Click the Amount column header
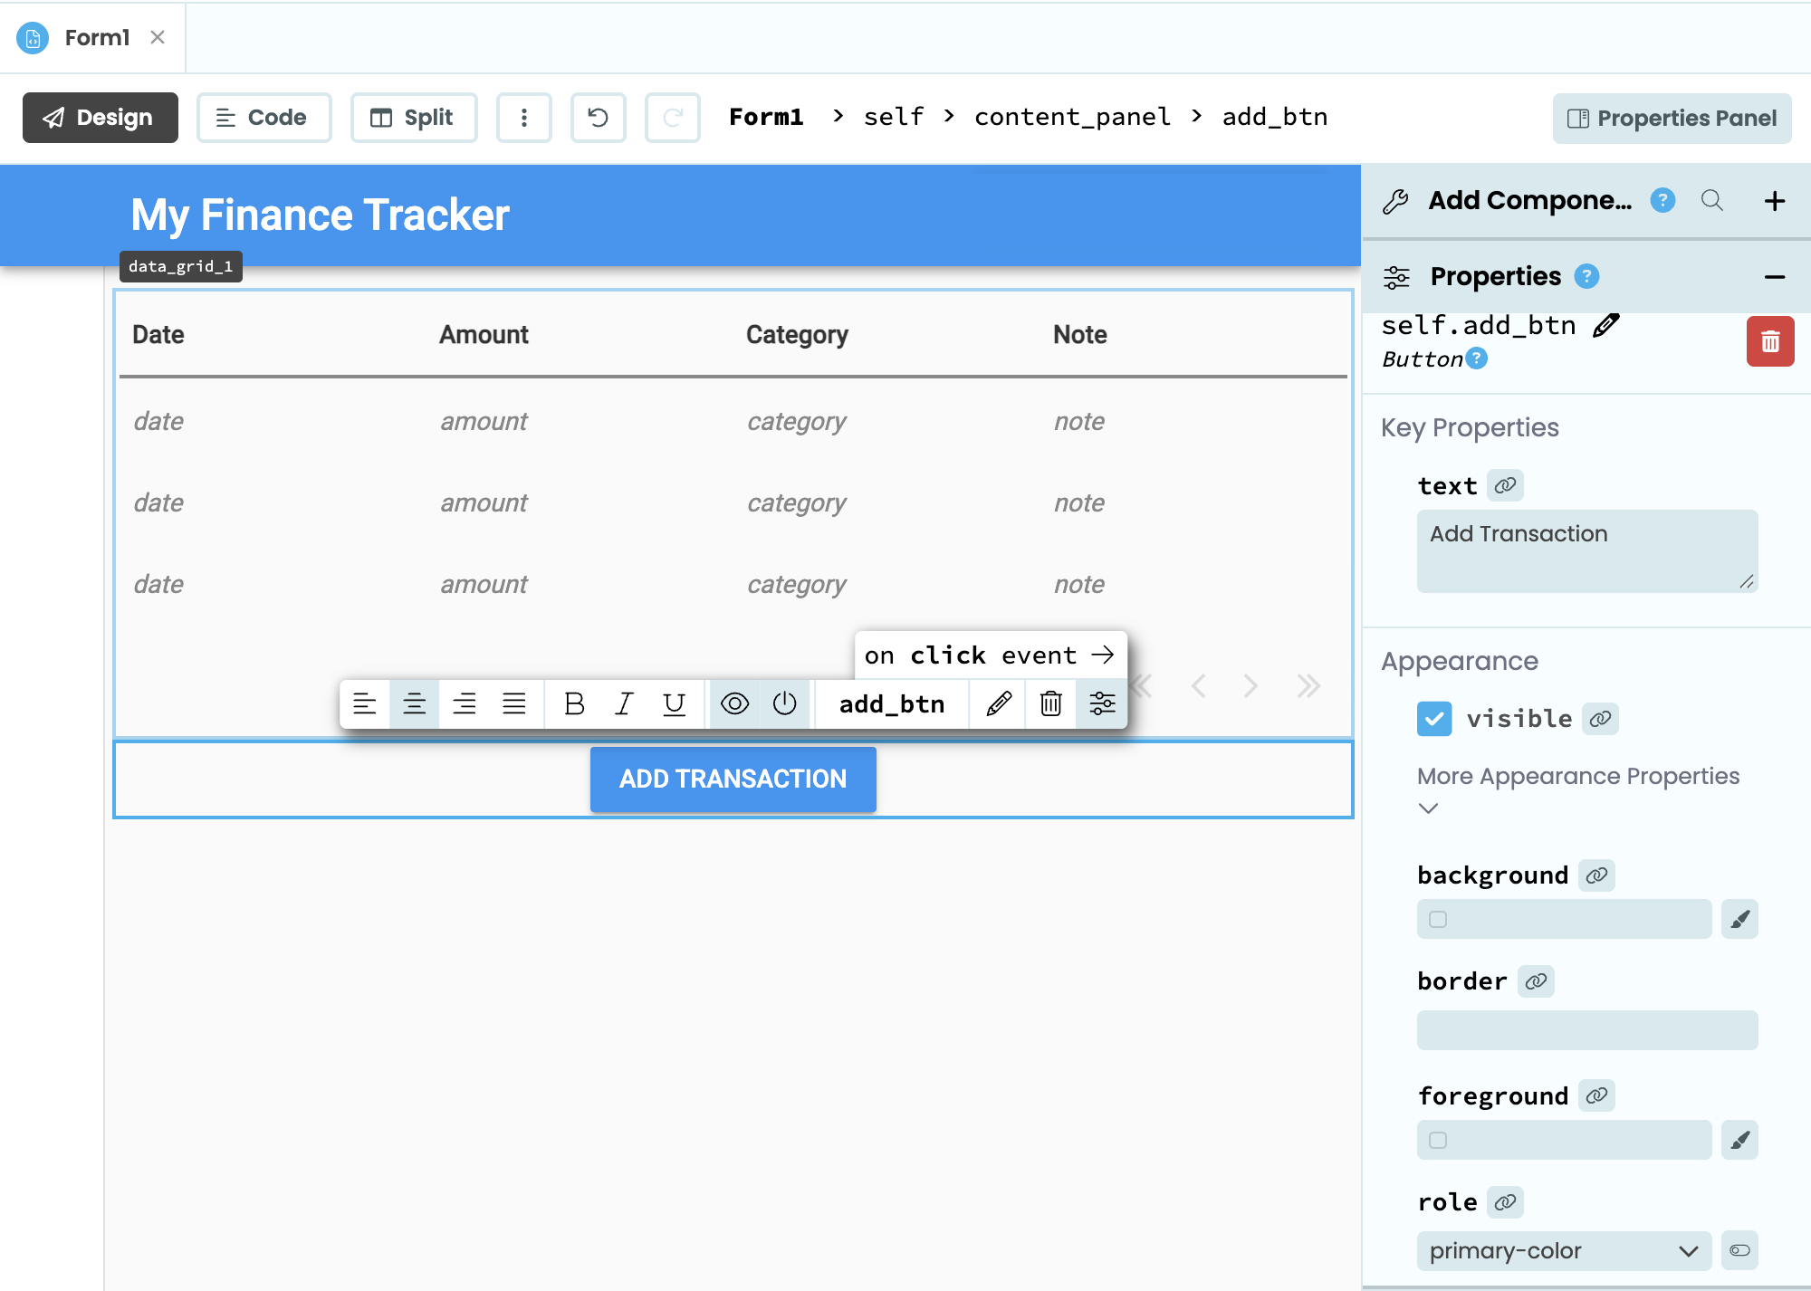Screen dimensions: 1811x1291 (484, 335)
